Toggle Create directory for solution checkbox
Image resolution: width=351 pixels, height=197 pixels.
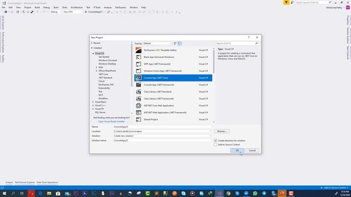216,141
